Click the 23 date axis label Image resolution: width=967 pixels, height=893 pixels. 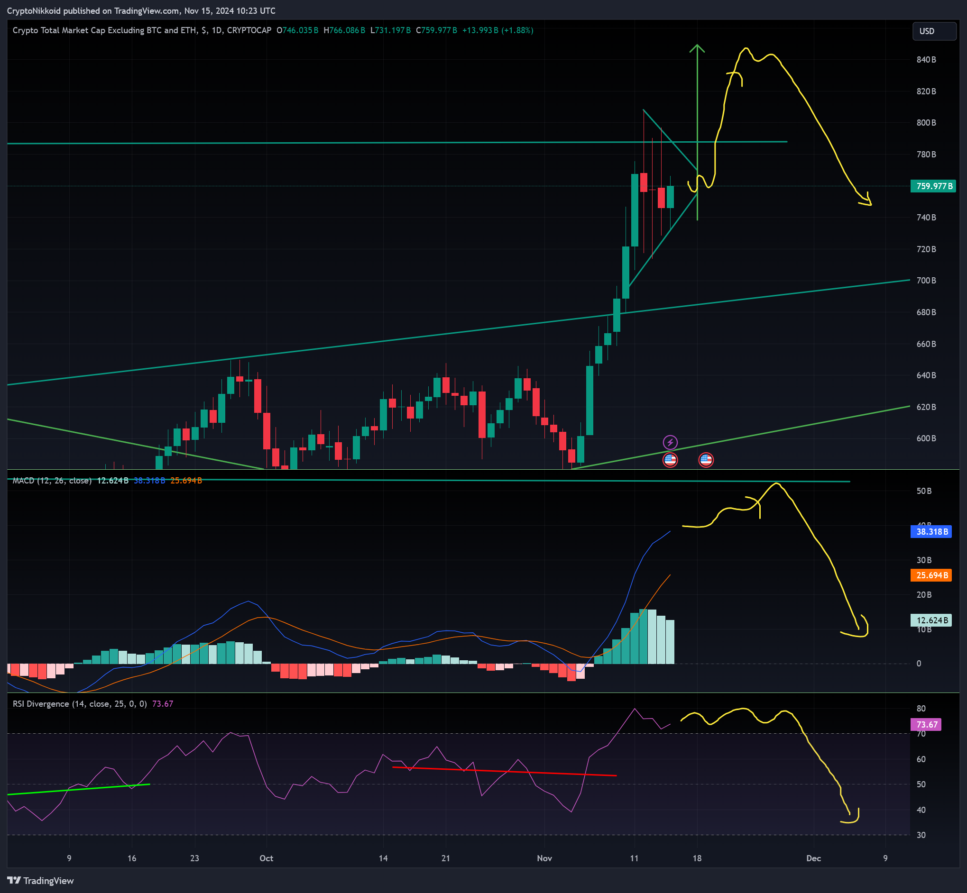[x=194, y=858]
